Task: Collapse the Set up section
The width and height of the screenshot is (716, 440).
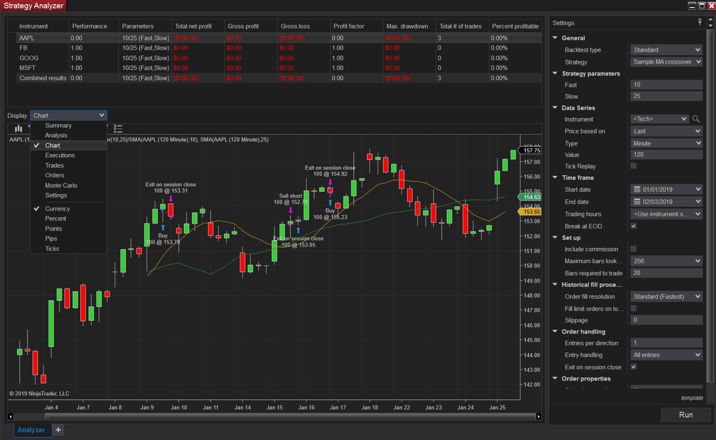Action: pos(555,237)
